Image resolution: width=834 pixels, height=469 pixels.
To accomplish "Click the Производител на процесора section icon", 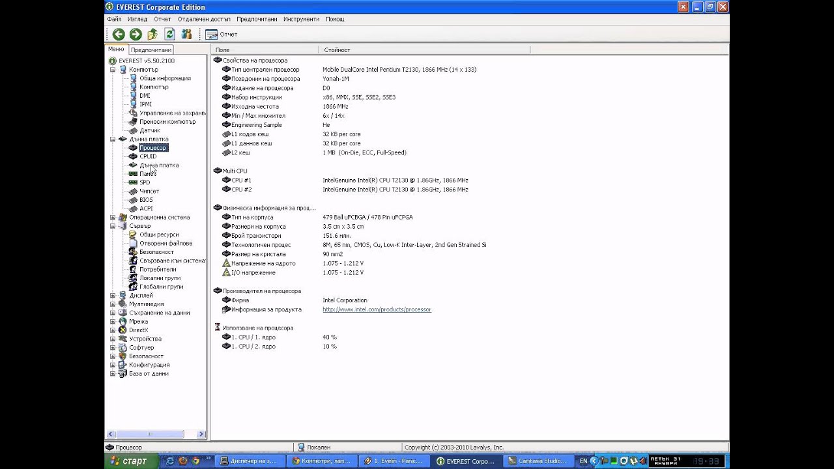I will (x=218, y=291).
